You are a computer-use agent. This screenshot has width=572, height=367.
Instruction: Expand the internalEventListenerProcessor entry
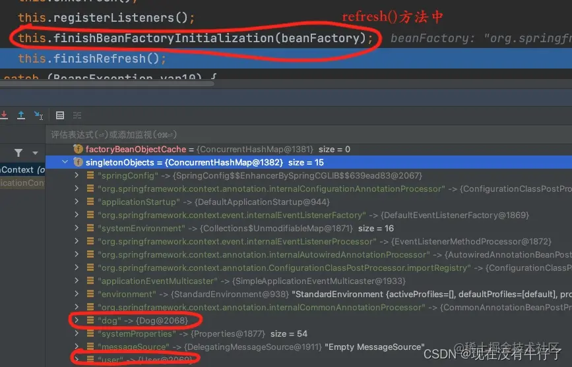pos(77,241)
